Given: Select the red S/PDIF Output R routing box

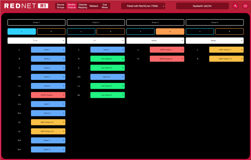Looking at the screenshot, I should click(x=167, y=59).
